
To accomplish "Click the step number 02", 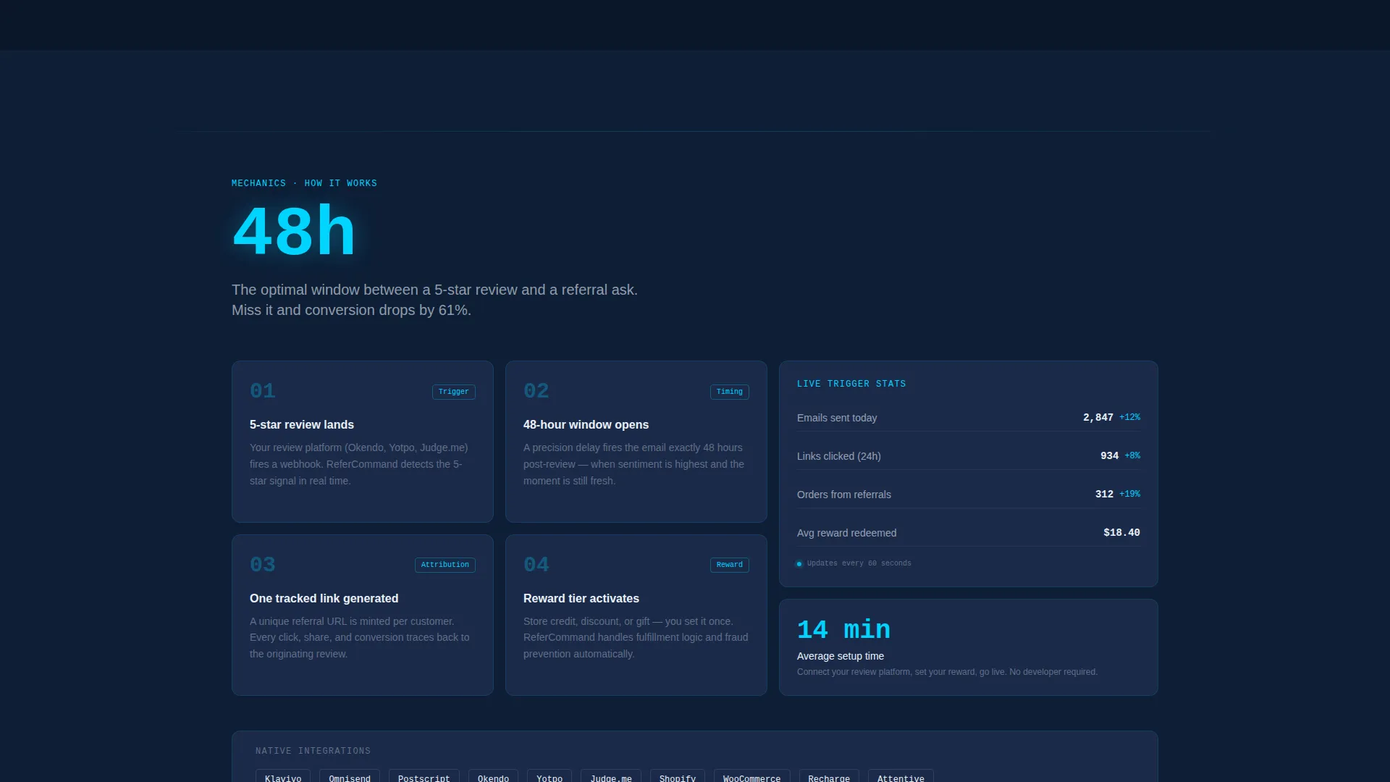I will [536, 392].
